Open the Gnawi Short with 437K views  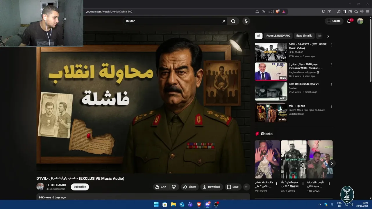294,159
